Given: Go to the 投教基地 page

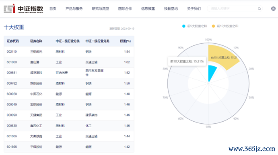Looking at the screenshot, I should point(171,9).
